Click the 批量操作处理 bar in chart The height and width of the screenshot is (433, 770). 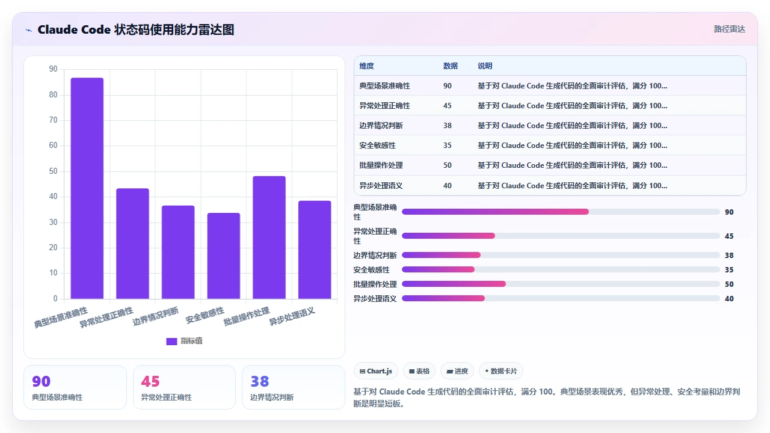pyautogui.click(x=269, y=238)
